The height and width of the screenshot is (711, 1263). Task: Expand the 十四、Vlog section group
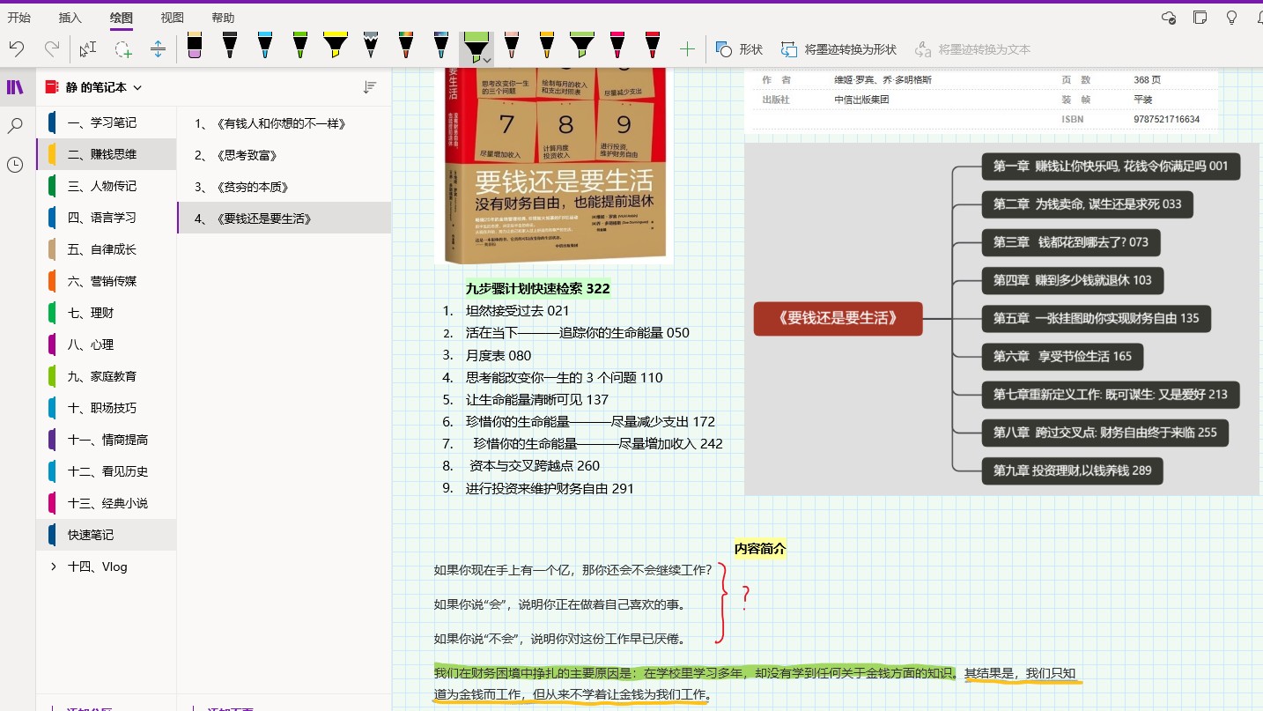click(x=53, y=567)
